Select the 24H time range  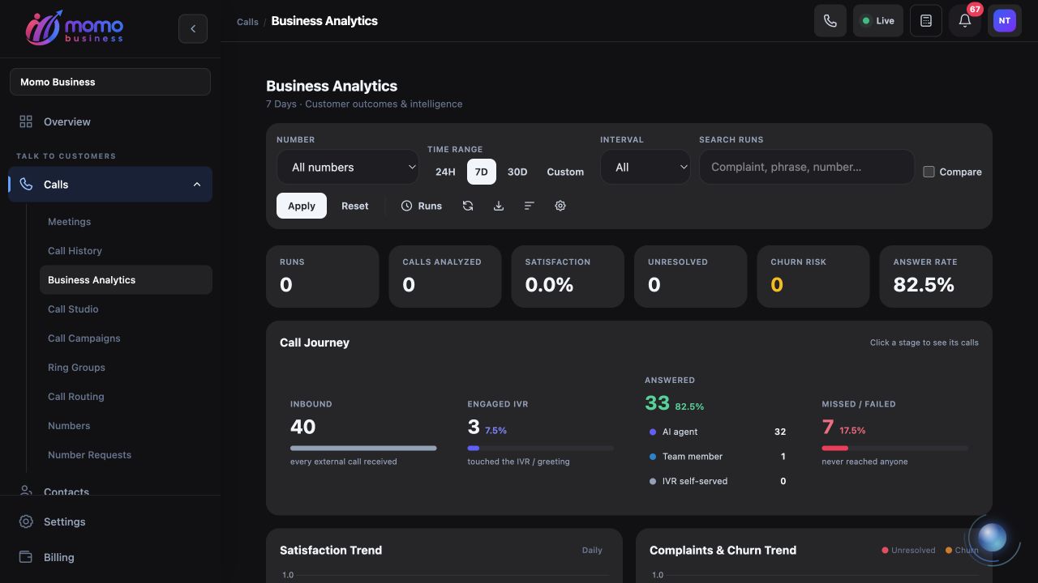445,172
